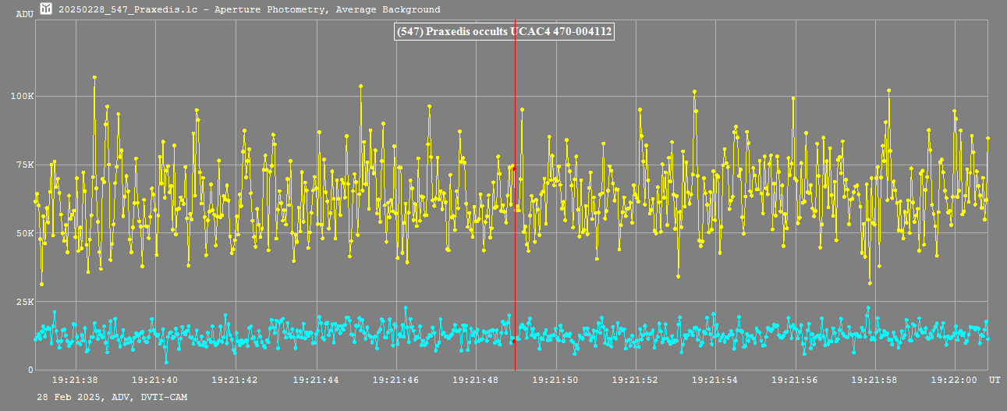Screen dimensions: 1007x411
Task: Click the 19:21:56 time label
Action: point(796,381)
